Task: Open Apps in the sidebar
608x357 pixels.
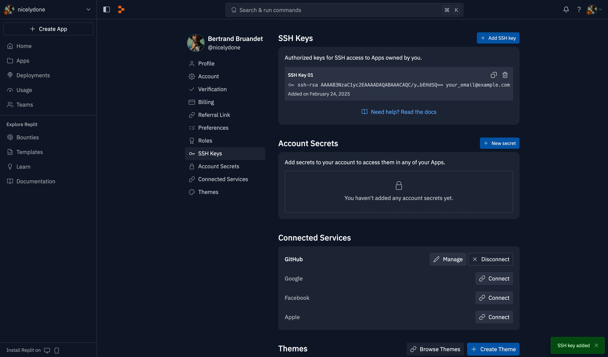Action: point(48,61)
